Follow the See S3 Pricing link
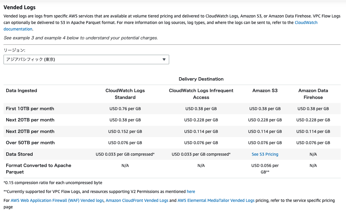This screenshot has width=346, height=214. point(265,154)
